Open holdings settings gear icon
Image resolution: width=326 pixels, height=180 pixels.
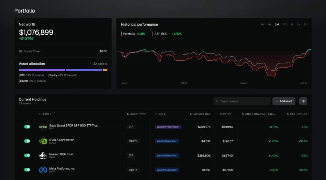[303, 101]
